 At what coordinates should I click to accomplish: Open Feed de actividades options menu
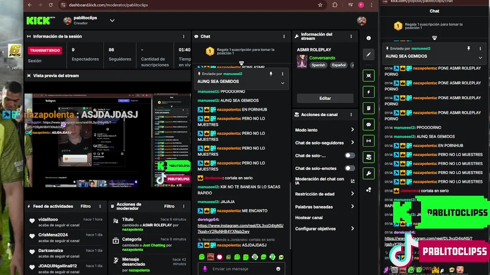(100, 206)
